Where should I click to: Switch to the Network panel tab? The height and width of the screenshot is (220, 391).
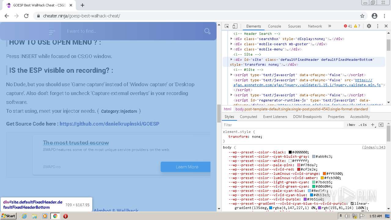(315, 26)
